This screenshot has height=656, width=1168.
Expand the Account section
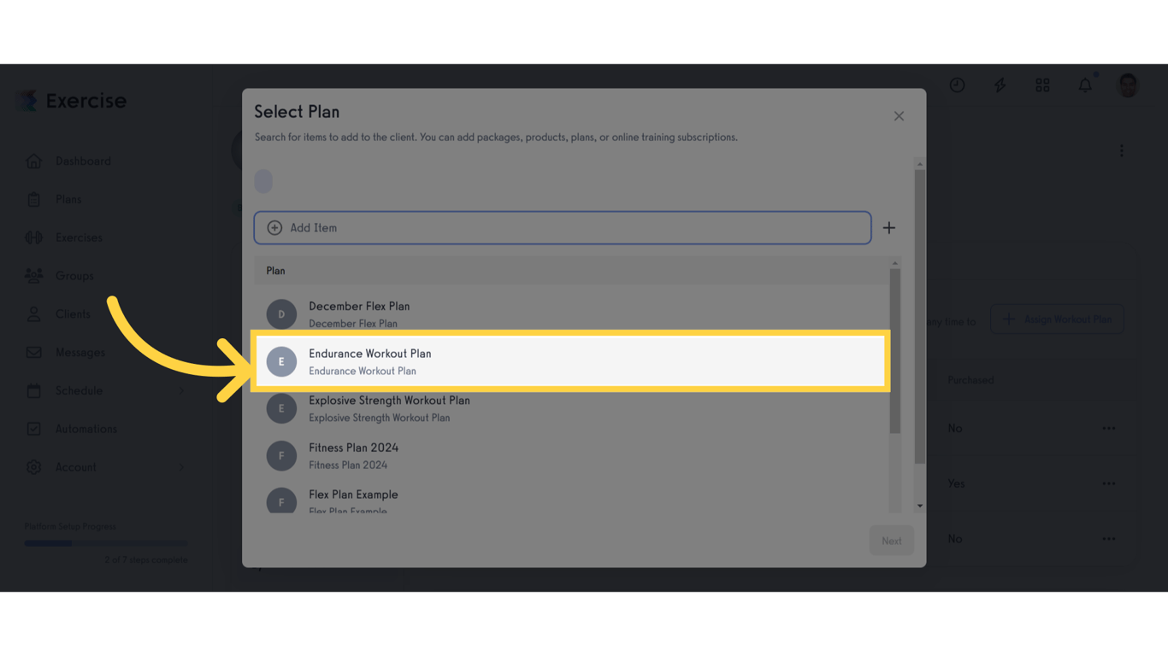click(x=180, y=467)
